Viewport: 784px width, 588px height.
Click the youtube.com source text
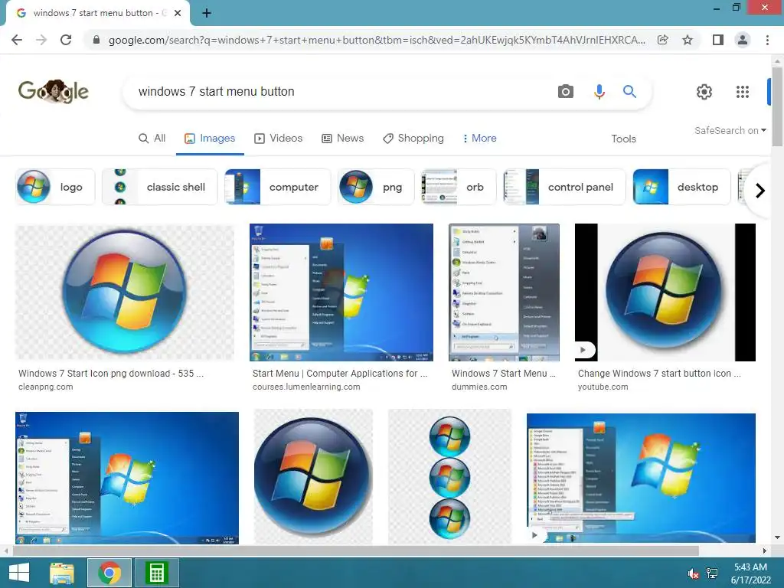(603, 387)
